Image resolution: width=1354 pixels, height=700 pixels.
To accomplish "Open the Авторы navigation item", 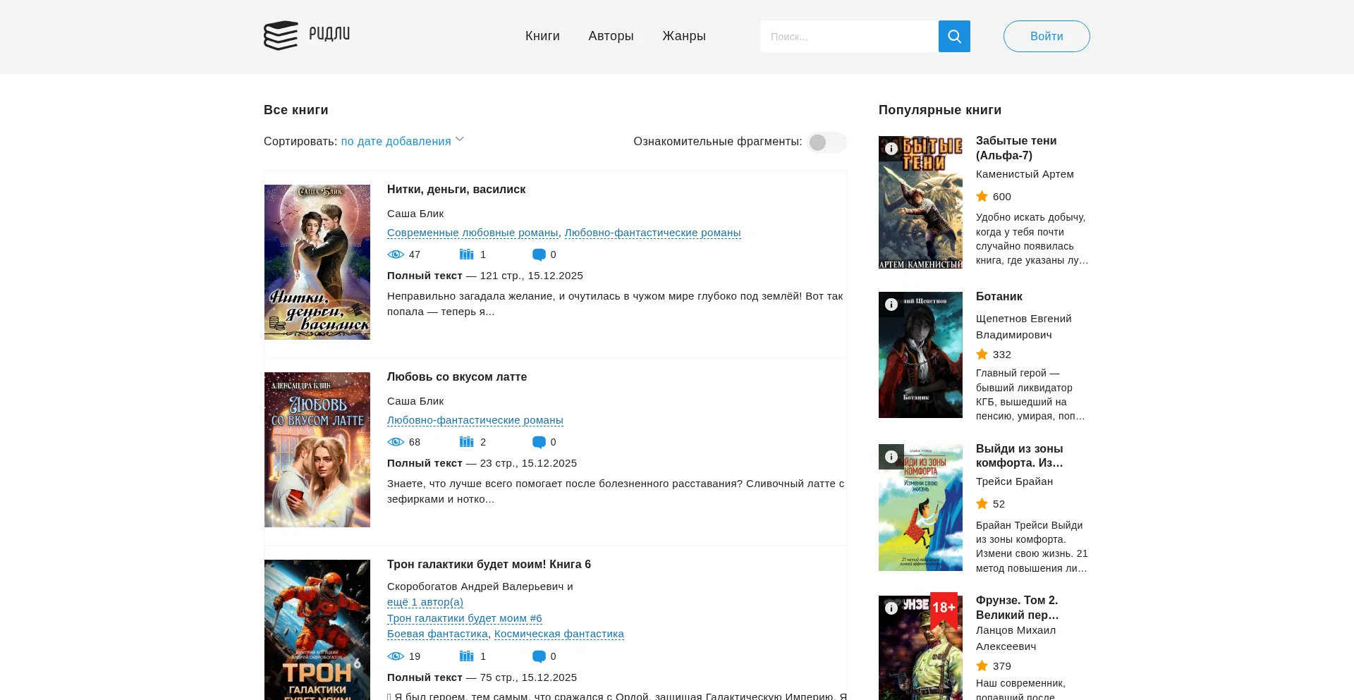I will (x=611, y=36).
